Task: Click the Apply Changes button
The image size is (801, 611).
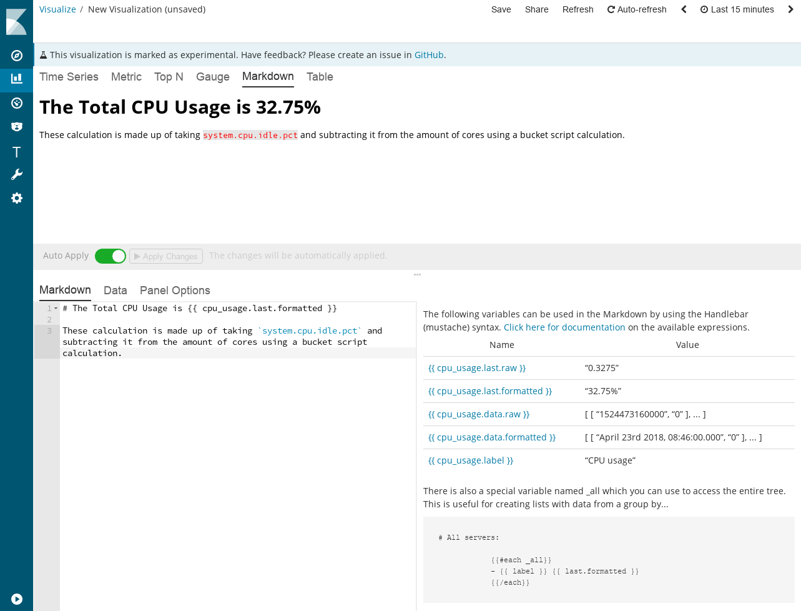Action: [165, 256]
